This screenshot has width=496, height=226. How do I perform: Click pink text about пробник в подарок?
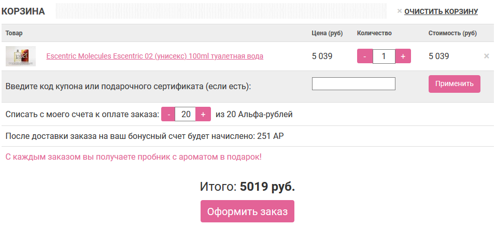coord(134,157)
